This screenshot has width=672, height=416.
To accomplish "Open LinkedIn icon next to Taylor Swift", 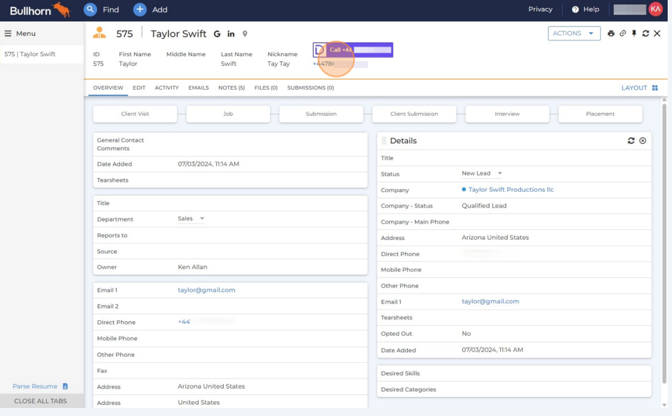I will (x=231, y=34).
